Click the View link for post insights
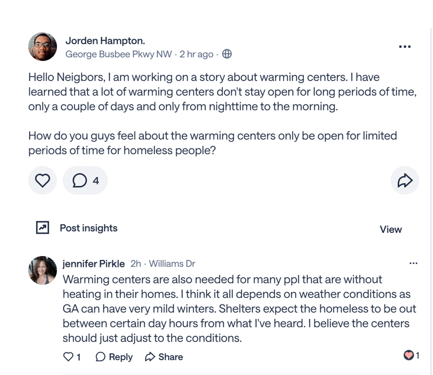433x375 pixels. click(391, 229)
